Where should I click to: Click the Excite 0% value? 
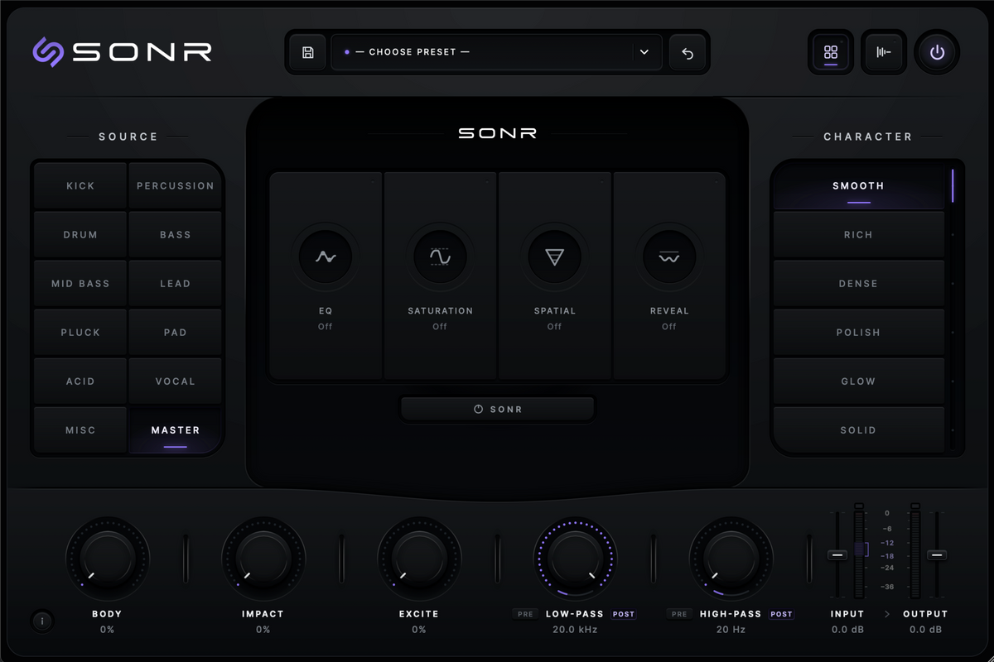click(418, 630)
